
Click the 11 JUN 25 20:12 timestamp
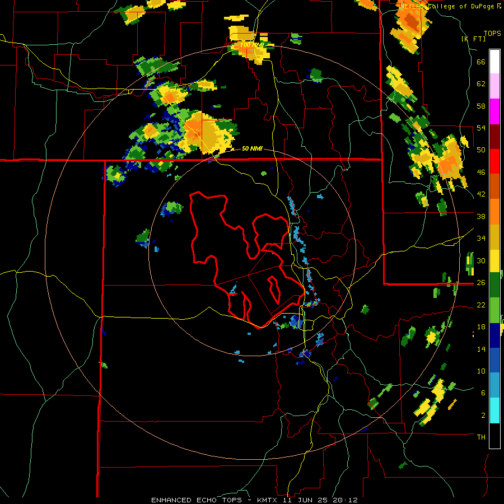320,500
